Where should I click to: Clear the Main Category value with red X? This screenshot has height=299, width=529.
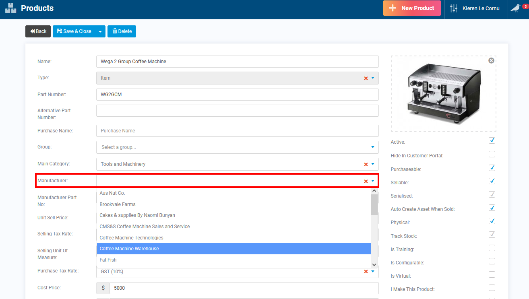[366, 164]
